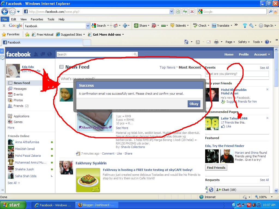The height and width of the screenshot is (209, 279).
Task: Click the spell Check toolbar button
Action: click(201, 26)
